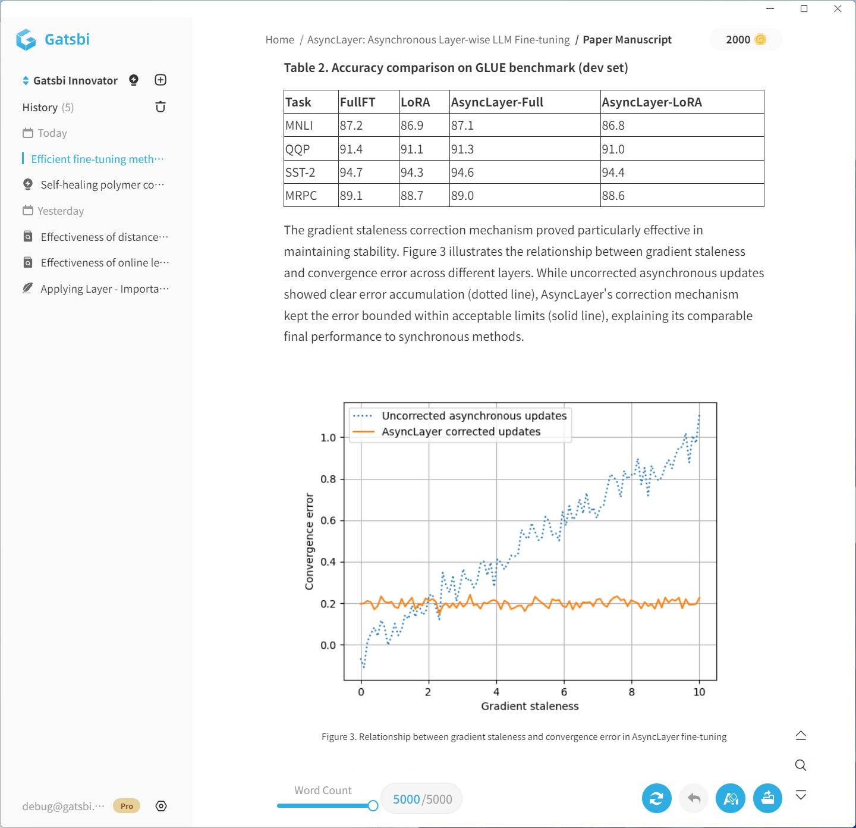Click the AI eraser rewrite button
Viewport: 856px width, 828px height.
[x=731, y=798]
